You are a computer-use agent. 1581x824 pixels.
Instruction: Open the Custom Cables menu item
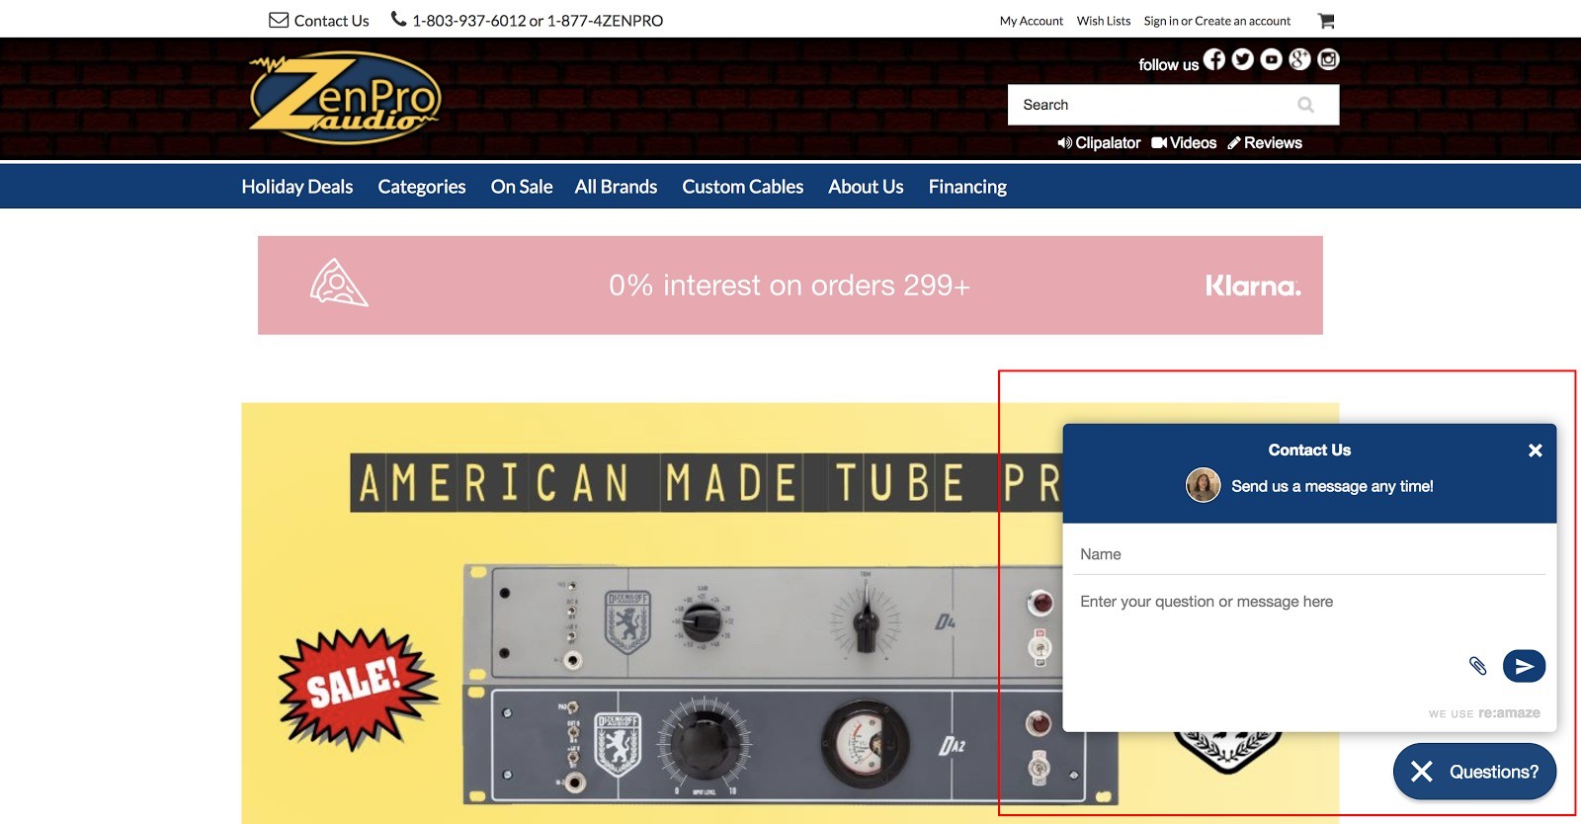coord(742,187)
